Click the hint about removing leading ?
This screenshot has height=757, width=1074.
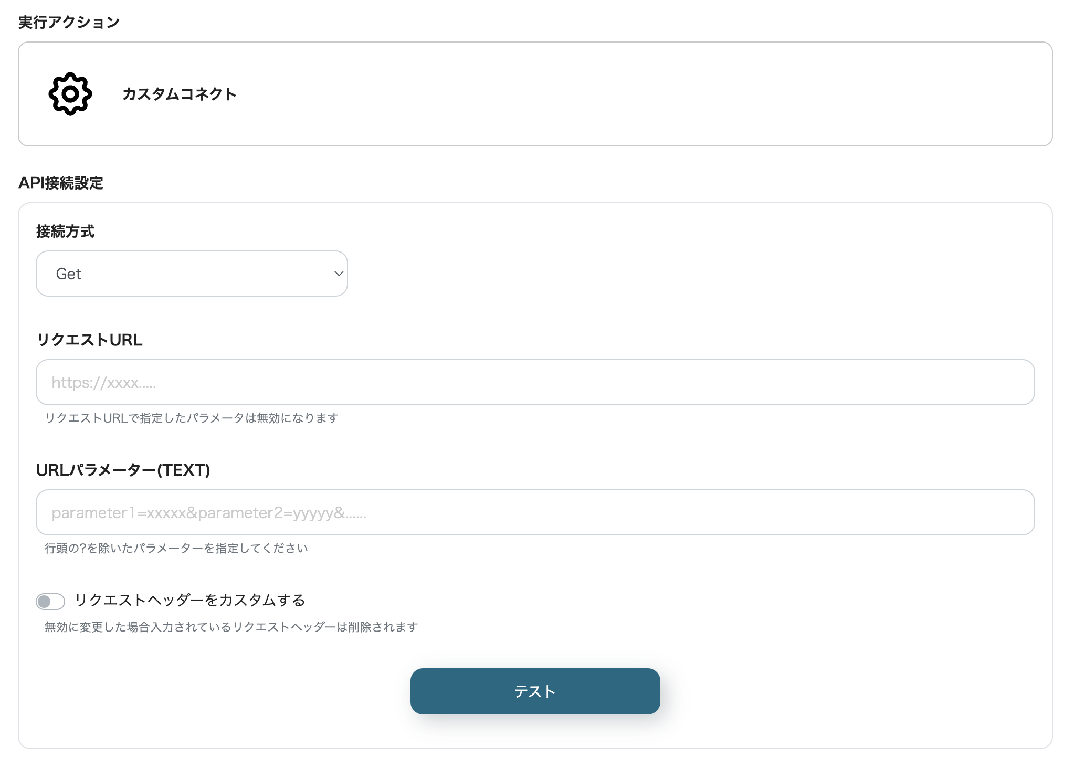(x=176, y=548)
